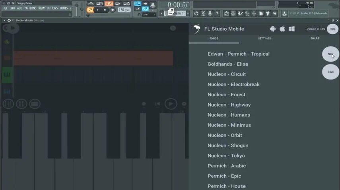Switch to the SETTINGS tab
This screenshot has width=340, height=190.
click(x=264, y=38)
